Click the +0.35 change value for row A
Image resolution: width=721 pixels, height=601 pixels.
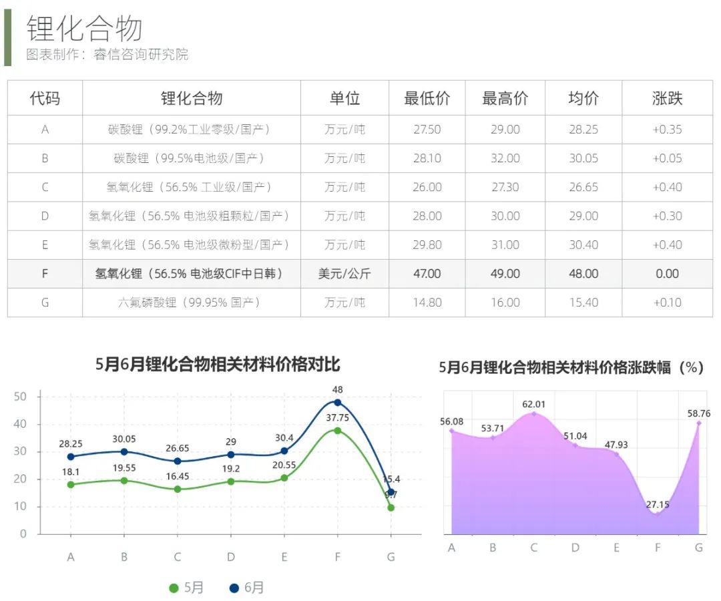coord(667,130)
